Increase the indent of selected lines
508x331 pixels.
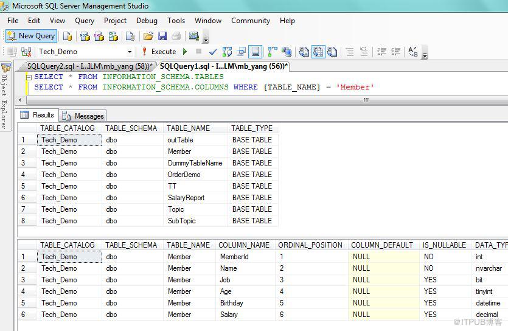click(x=395, y=52)
